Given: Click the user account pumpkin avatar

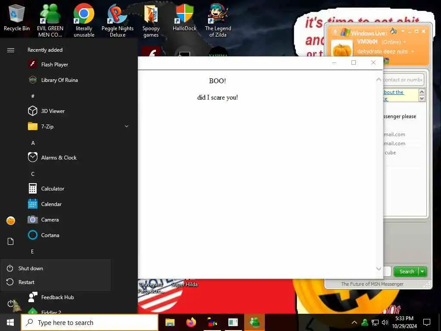Looking at the screenshot, I should click(11, 221).
